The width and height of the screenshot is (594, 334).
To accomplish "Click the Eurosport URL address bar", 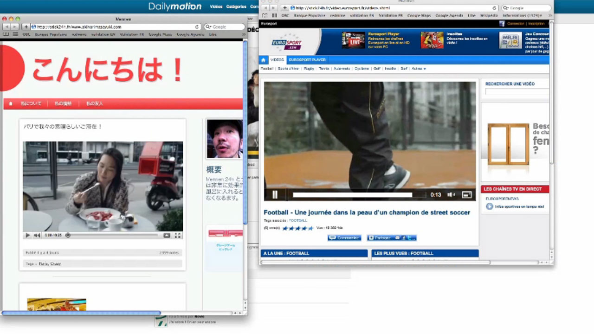I will (x=394, y=8).
